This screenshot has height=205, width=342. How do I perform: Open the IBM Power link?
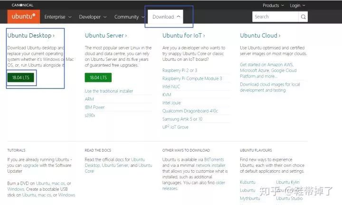[95, 107]
